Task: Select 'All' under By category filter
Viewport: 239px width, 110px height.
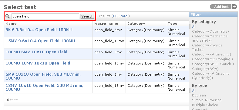Action: (194, 27)
